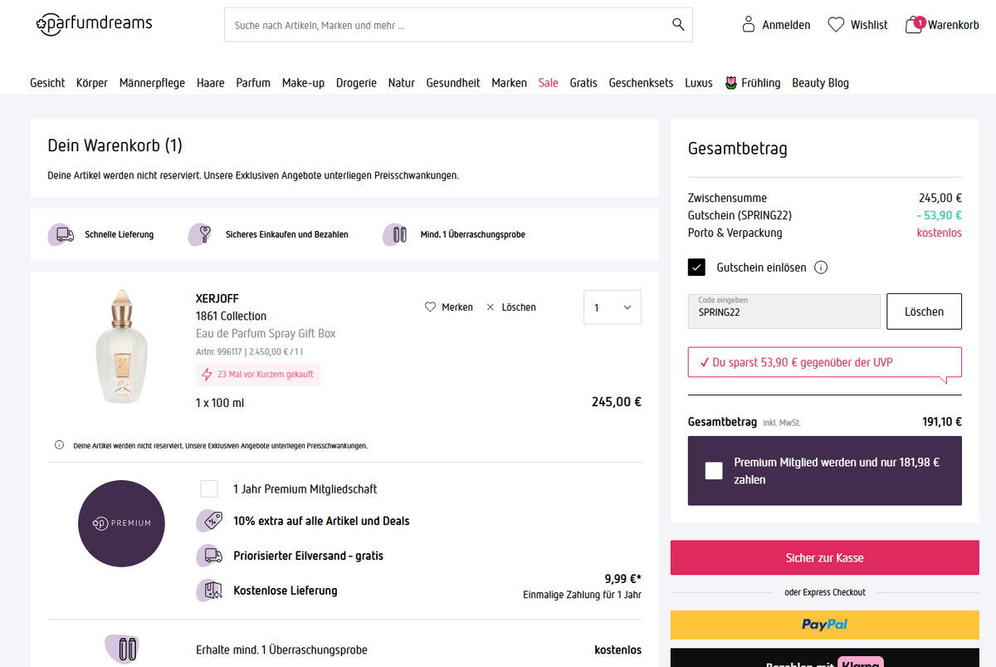Screen dimensions: 996x667
Task: Click info icon beside Gutschein einlösen
Action: coord(821,267)
